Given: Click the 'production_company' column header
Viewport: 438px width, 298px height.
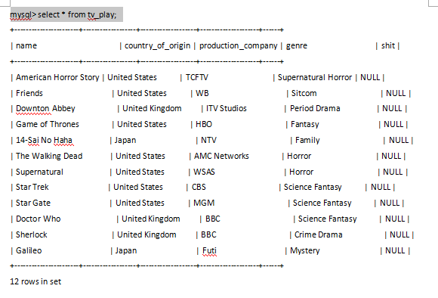Looking at the screenshot, I should point(239,45).
